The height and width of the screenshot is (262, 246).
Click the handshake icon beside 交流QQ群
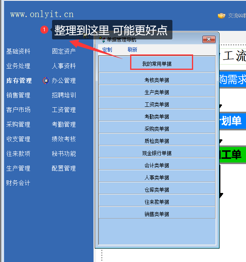coord(222,16)
